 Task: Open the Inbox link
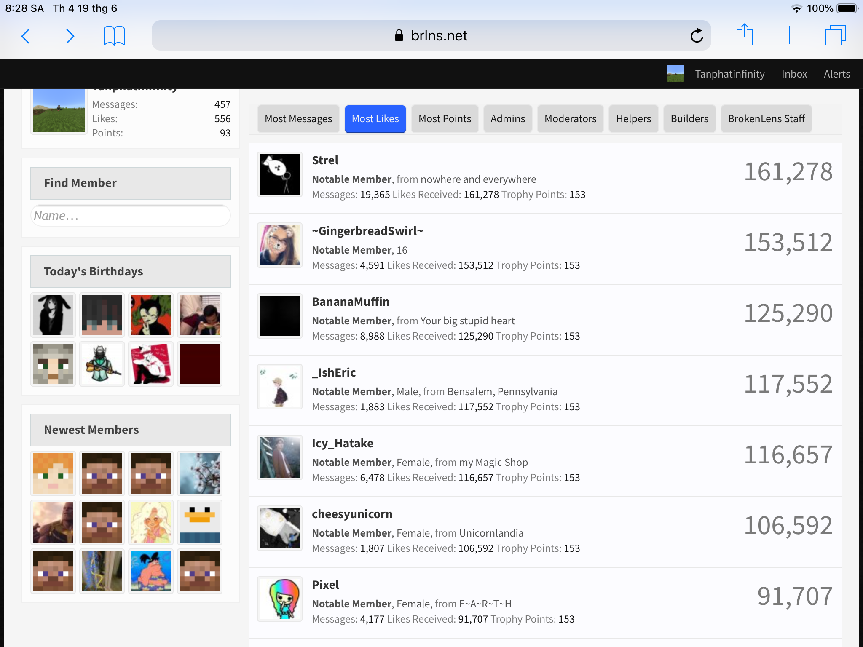[794, 74]
